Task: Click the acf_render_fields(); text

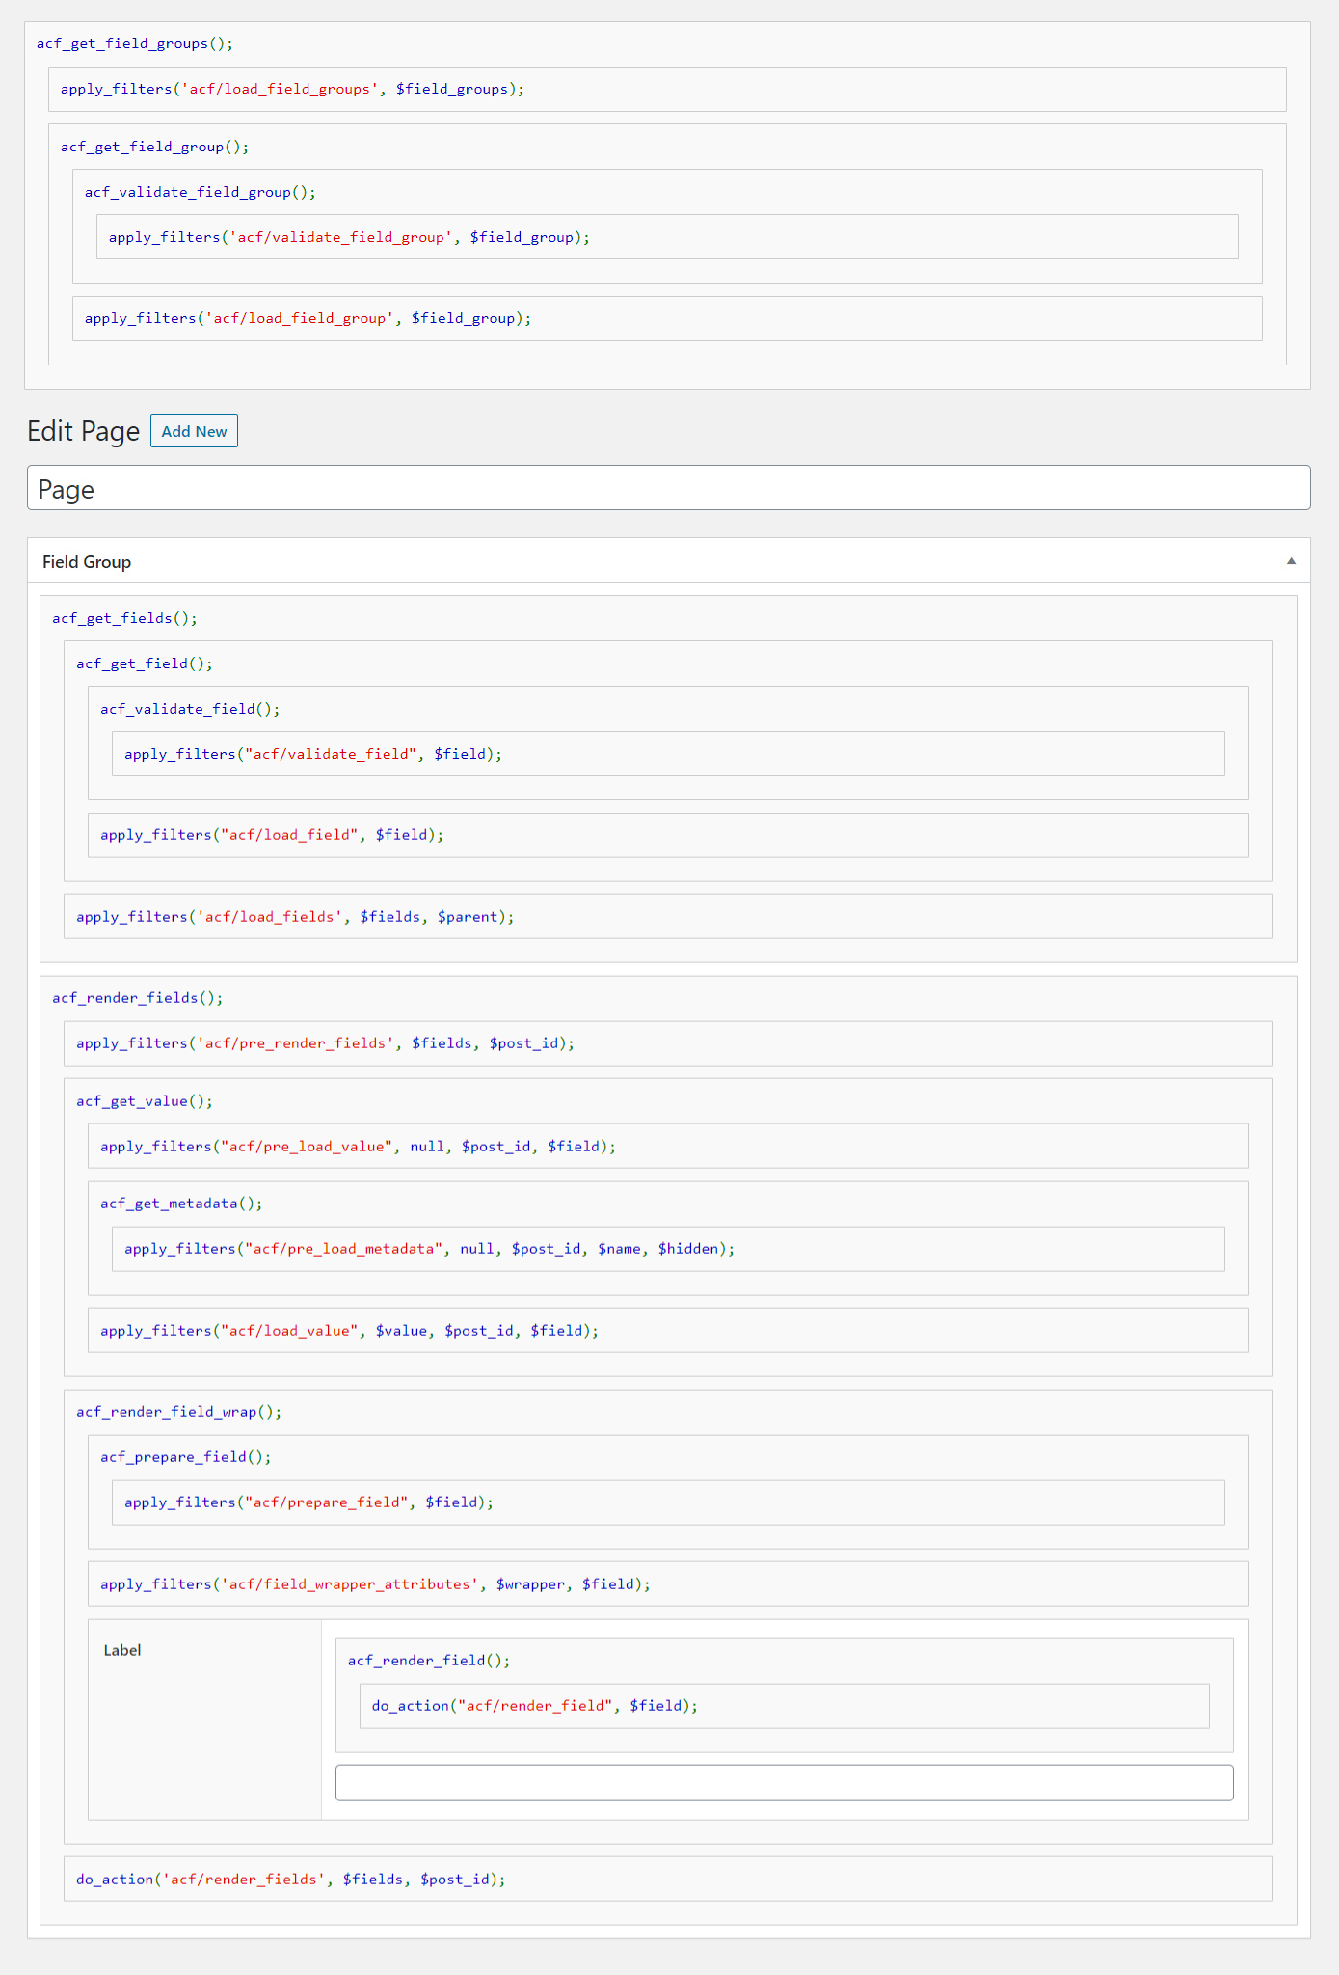Action: tap(138, 999)
